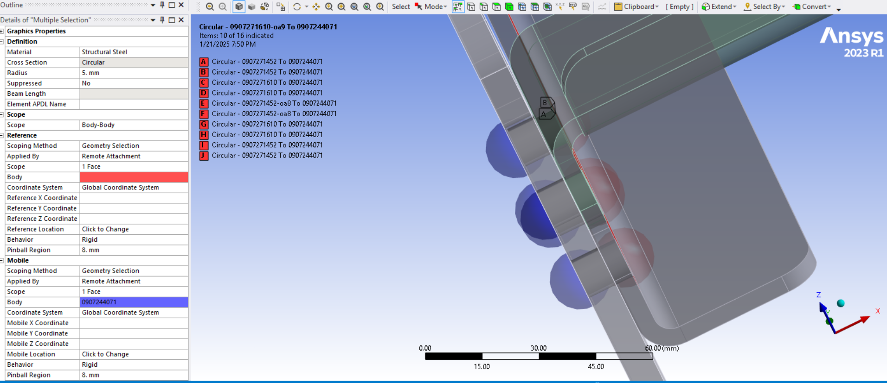Select the solid green Body filter
Image resolution: width=887 pixels, height=383 pixels.
tap(509, 6)
